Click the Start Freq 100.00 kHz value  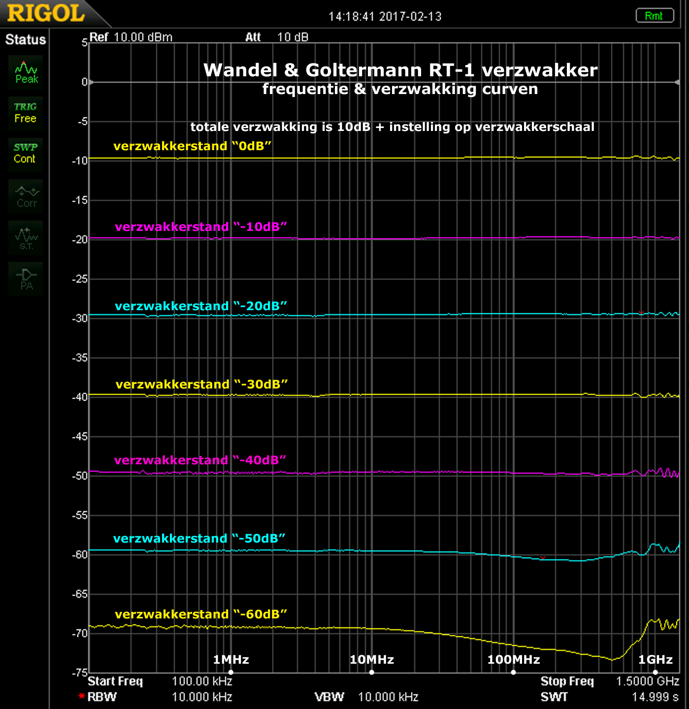(x=202, y=681)
